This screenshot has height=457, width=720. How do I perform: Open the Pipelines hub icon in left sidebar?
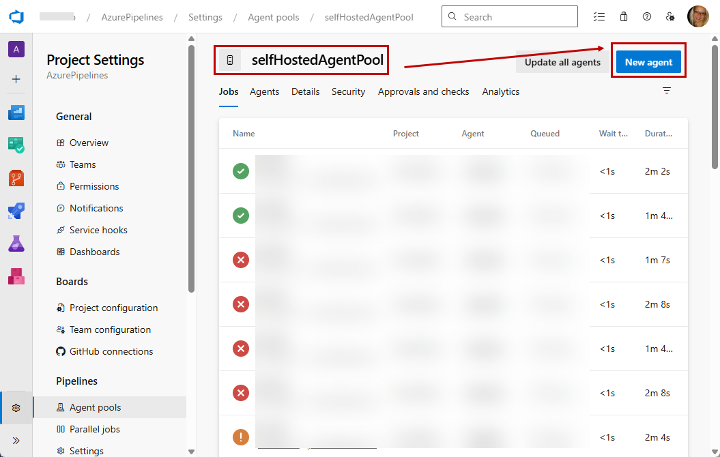16,211
